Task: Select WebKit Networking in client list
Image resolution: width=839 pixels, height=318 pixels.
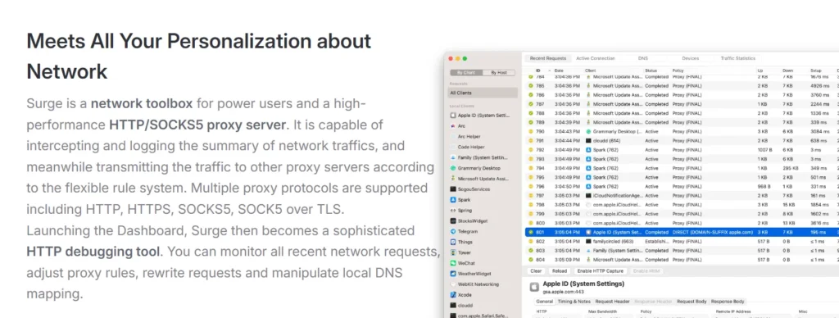Action: click(x=478, y=284)
